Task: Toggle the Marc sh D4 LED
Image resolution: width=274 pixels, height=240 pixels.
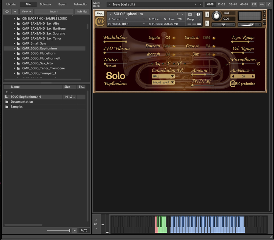Action: click(x=174, y=55)
